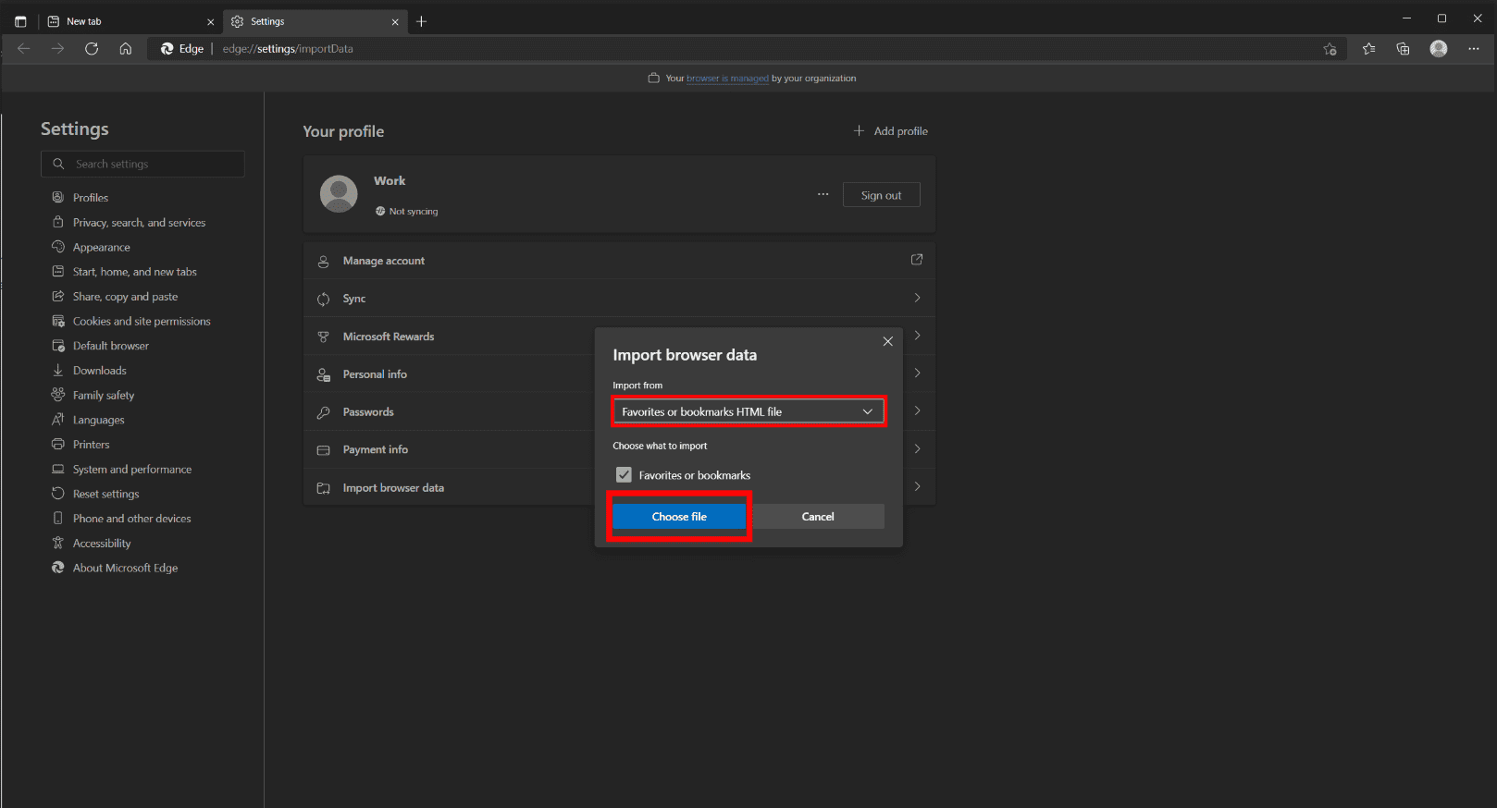Screen dimensions: 1497x808
Task: Close the New tab tab
Action: pos(210,21)
